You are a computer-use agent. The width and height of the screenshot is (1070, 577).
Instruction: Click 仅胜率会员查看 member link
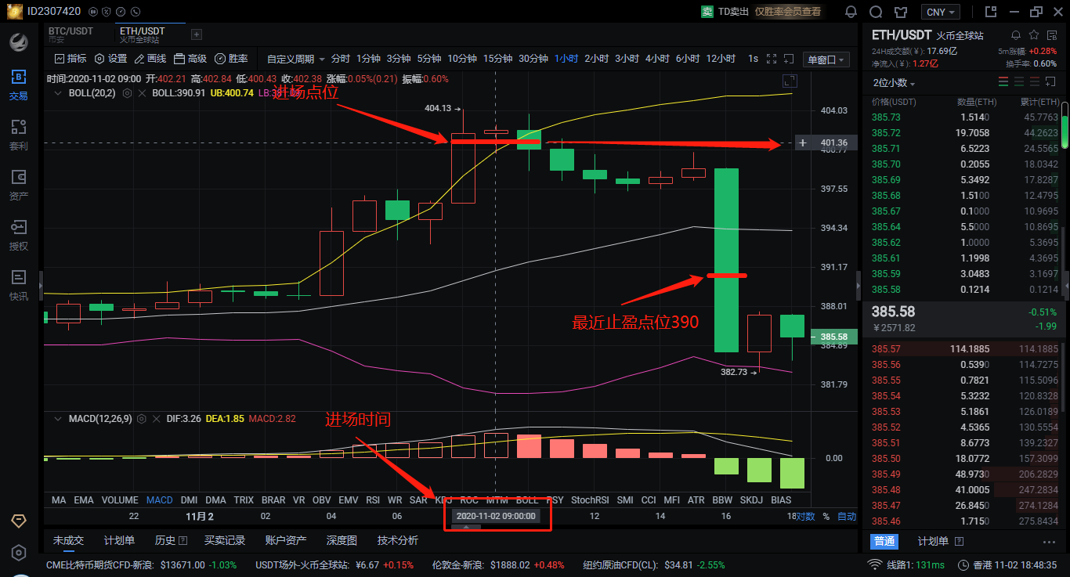pyautogui.click(x=788, y=12)
